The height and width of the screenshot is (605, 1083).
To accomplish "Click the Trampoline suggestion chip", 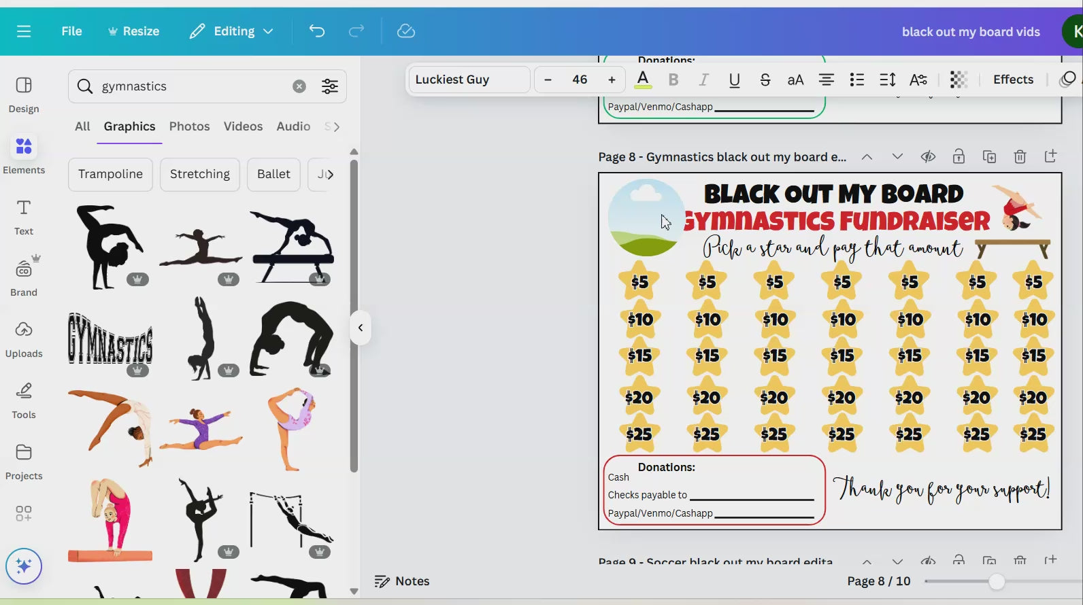I will (110, 174).
